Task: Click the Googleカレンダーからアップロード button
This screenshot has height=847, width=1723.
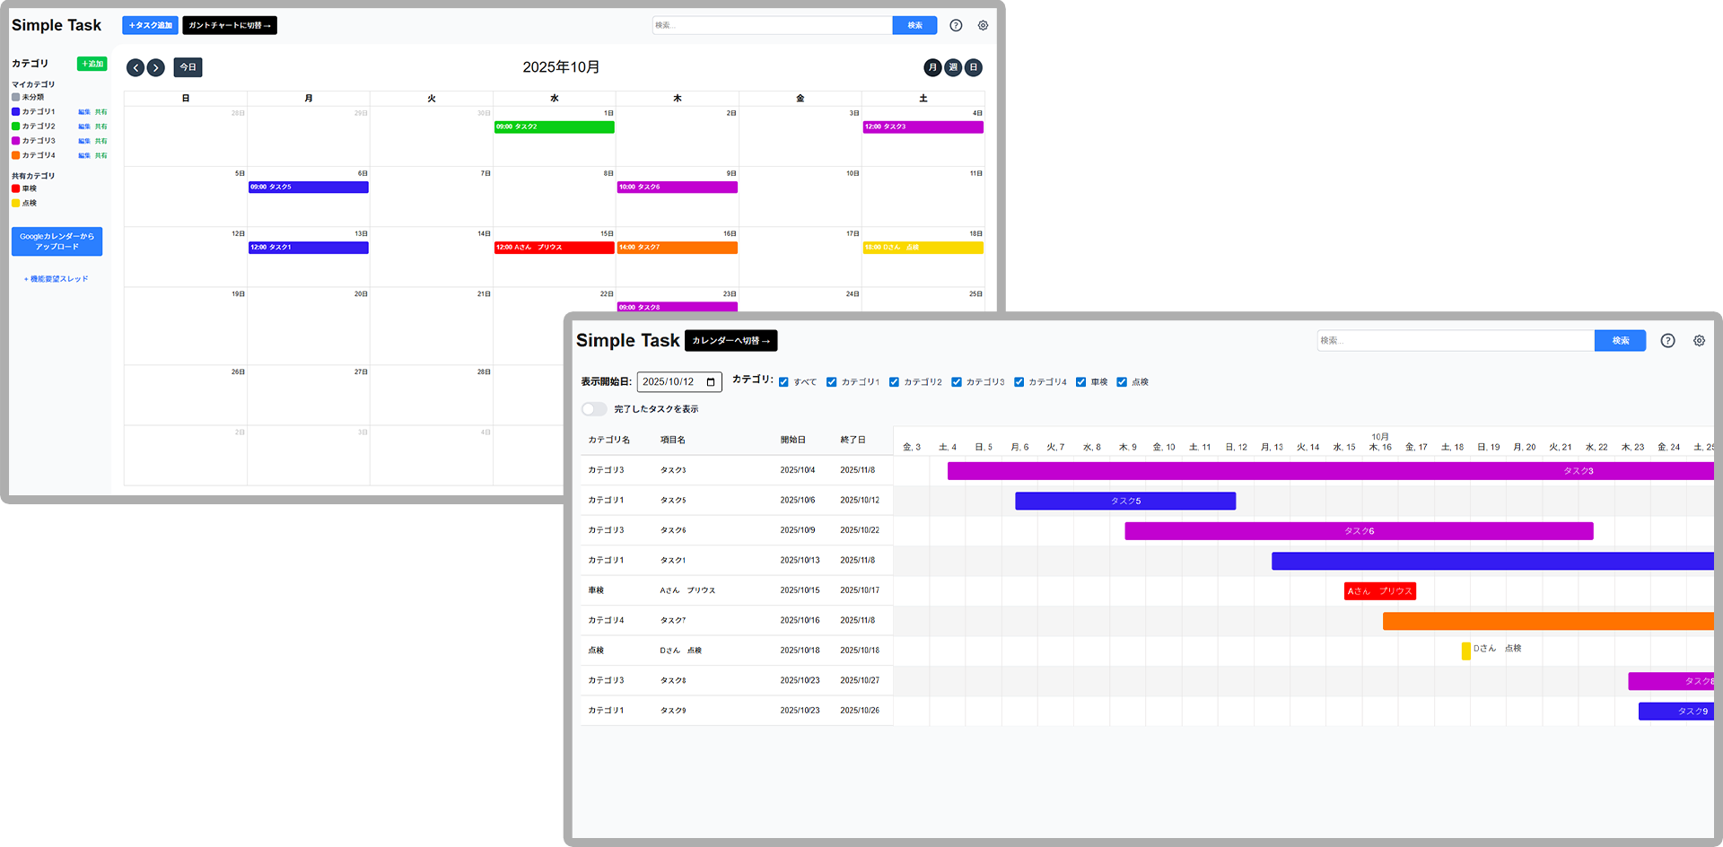Action: tap(57, 241)
